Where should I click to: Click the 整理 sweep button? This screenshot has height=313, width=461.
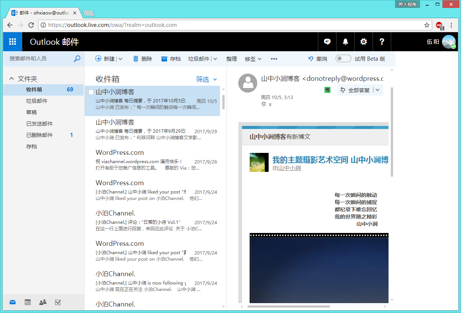[x=231, y=59]
